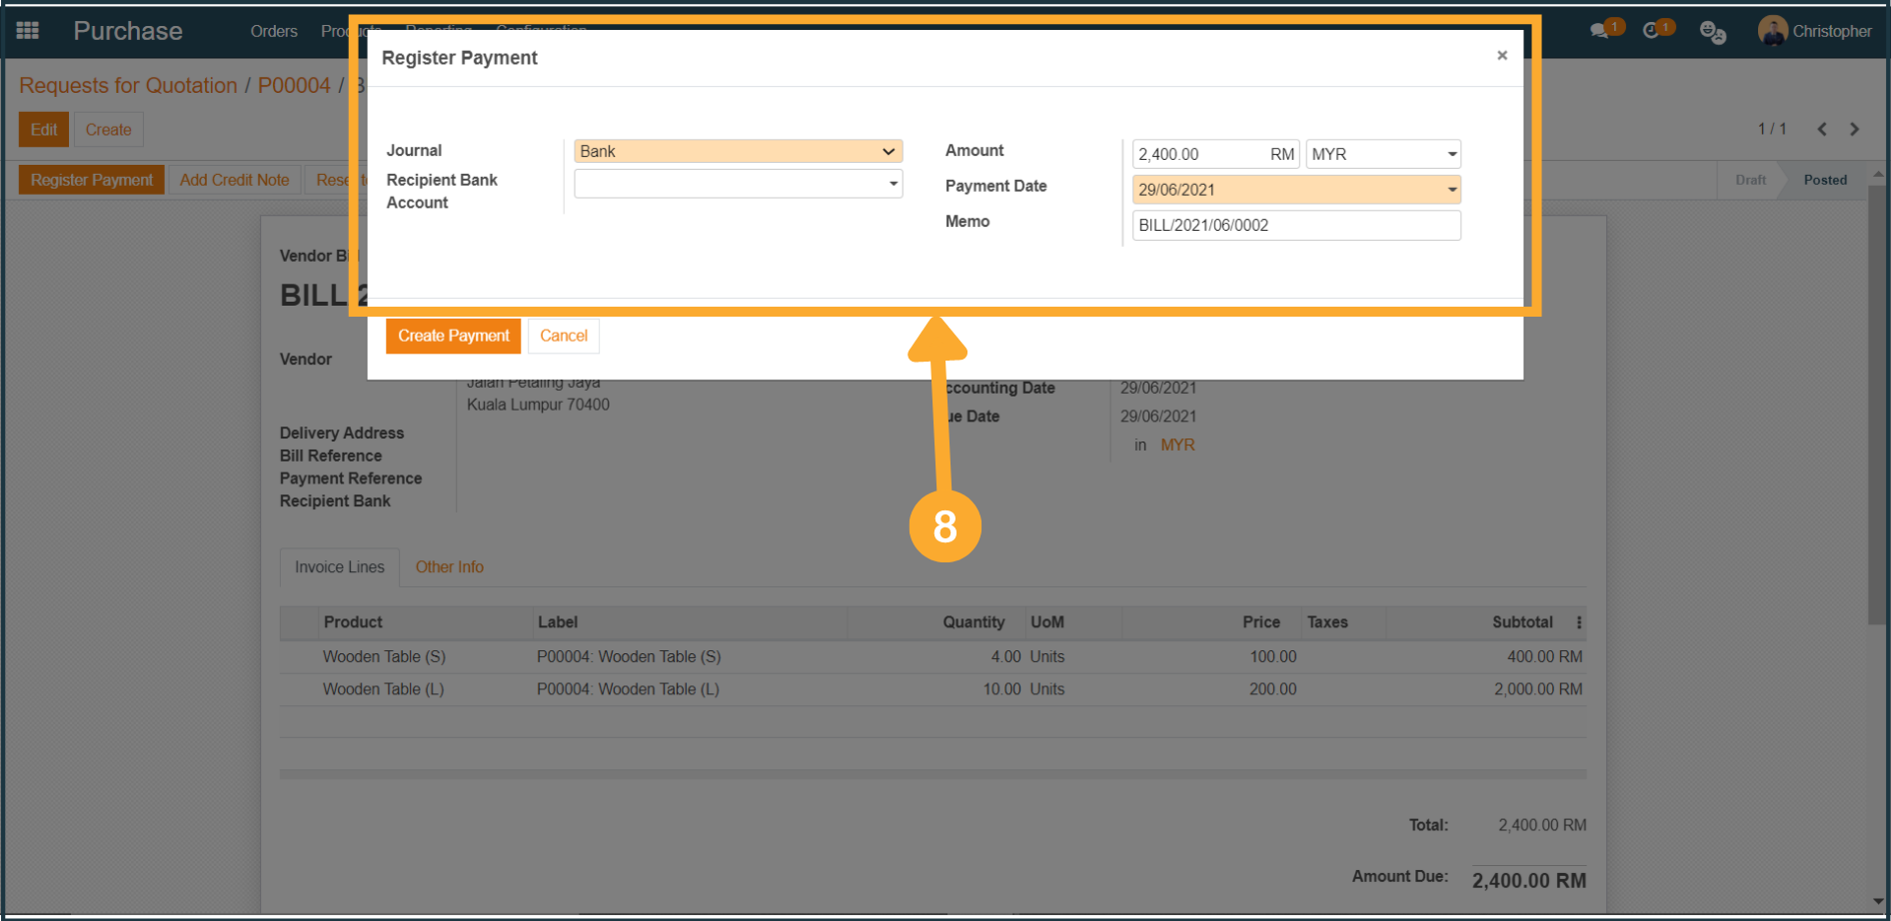Open the apps grid menu icon
The height and width of the screenshot is (921, 1891).
(28, 31)
